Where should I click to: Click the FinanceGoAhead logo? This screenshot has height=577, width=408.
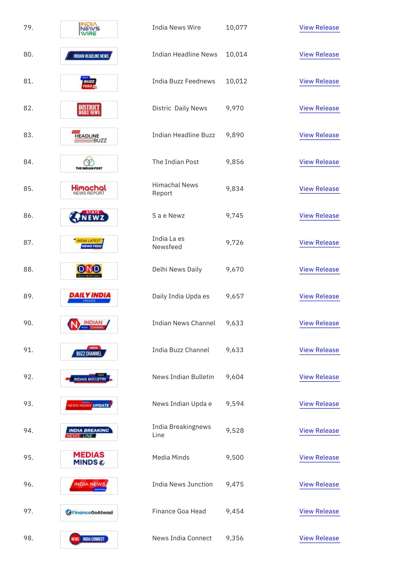coord(89,513)
